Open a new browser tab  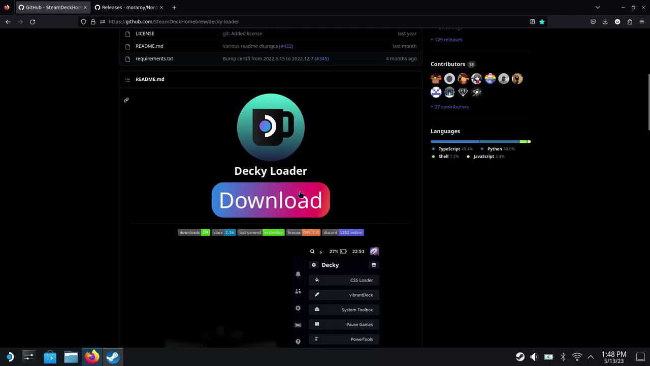coord(174,8)
